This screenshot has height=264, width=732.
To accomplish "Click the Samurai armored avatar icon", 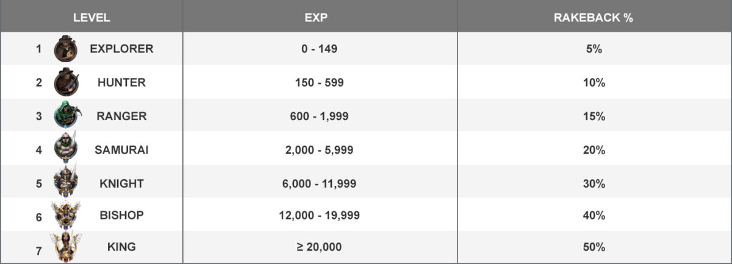I will coord(65,148).
